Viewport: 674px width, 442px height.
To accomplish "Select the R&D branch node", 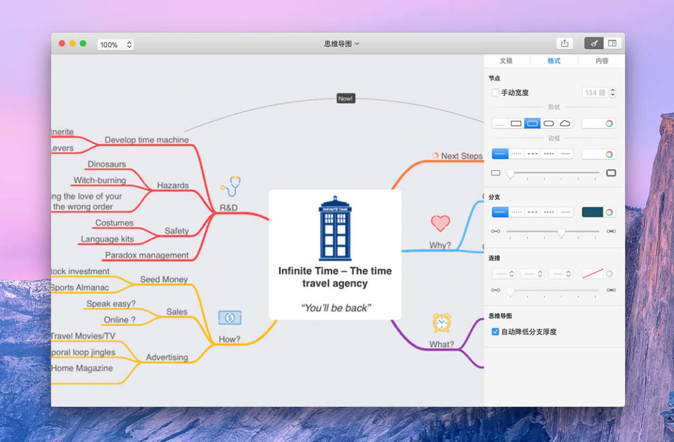I will pyautogui.click(x=228, y=208).
